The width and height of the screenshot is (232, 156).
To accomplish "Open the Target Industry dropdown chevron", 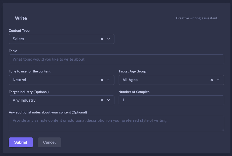I will 109,100.
